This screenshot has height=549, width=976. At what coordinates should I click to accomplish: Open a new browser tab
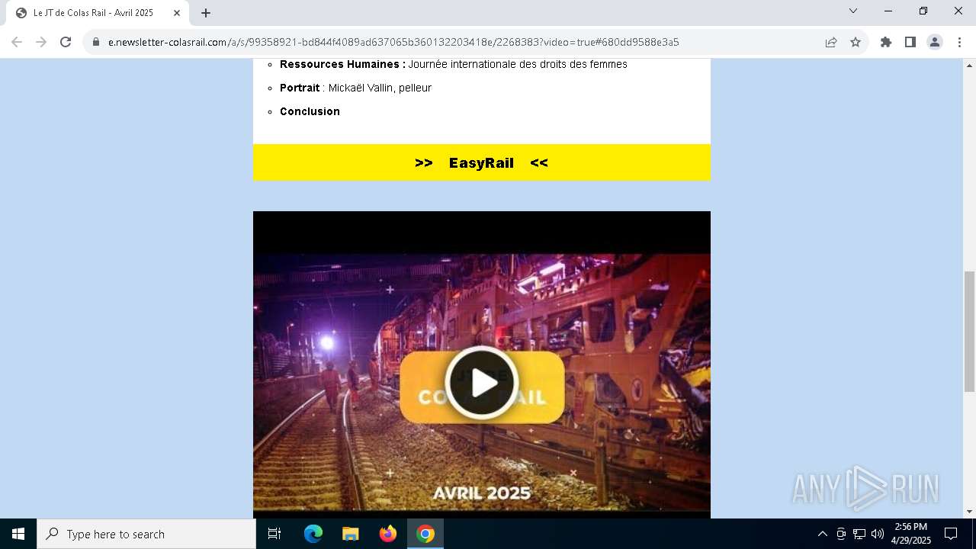(x=206, y=13)
